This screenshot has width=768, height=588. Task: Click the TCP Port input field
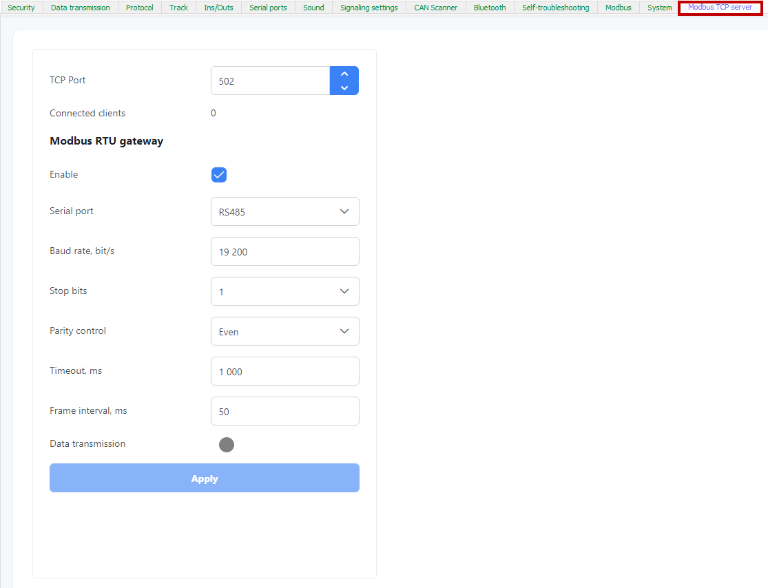[x=270, y=81]
